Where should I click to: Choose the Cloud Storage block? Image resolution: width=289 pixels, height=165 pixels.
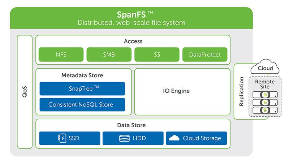[x=197, y=138]
